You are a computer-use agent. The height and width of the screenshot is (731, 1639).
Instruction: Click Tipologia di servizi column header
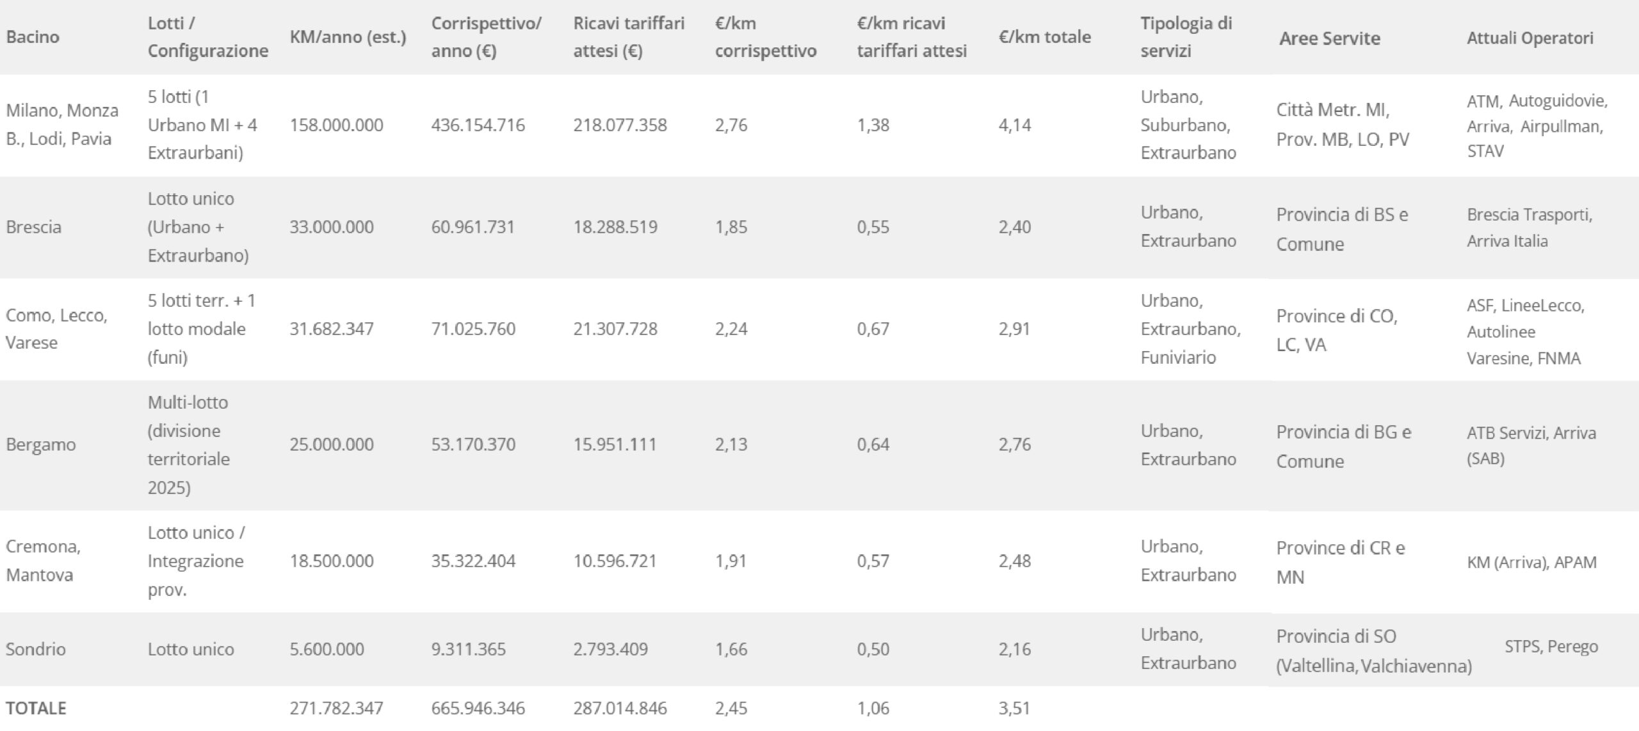[1186, 37]
